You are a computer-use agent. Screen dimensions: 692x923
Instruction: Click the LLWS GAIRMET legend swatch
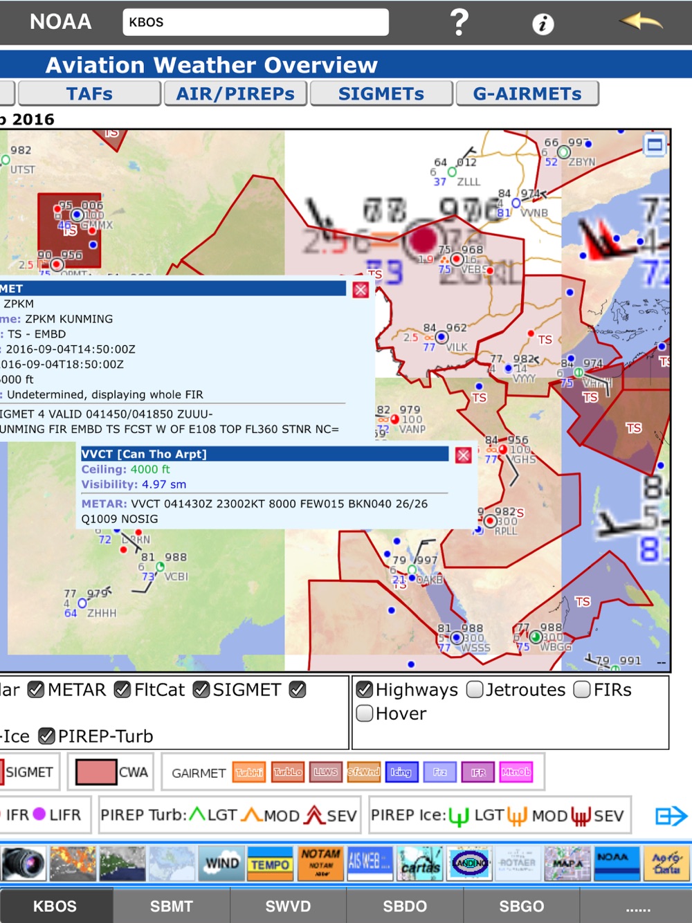click(x=325, y=772)
